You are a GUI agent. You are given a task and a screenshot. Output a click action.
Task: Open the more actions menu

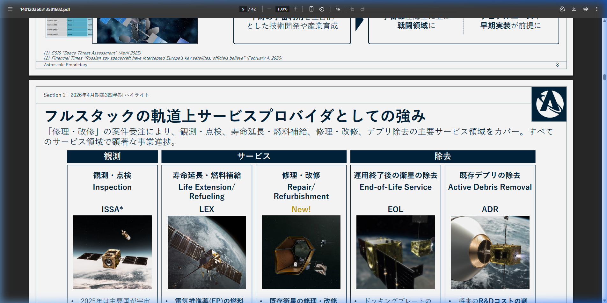coord(597,9)
